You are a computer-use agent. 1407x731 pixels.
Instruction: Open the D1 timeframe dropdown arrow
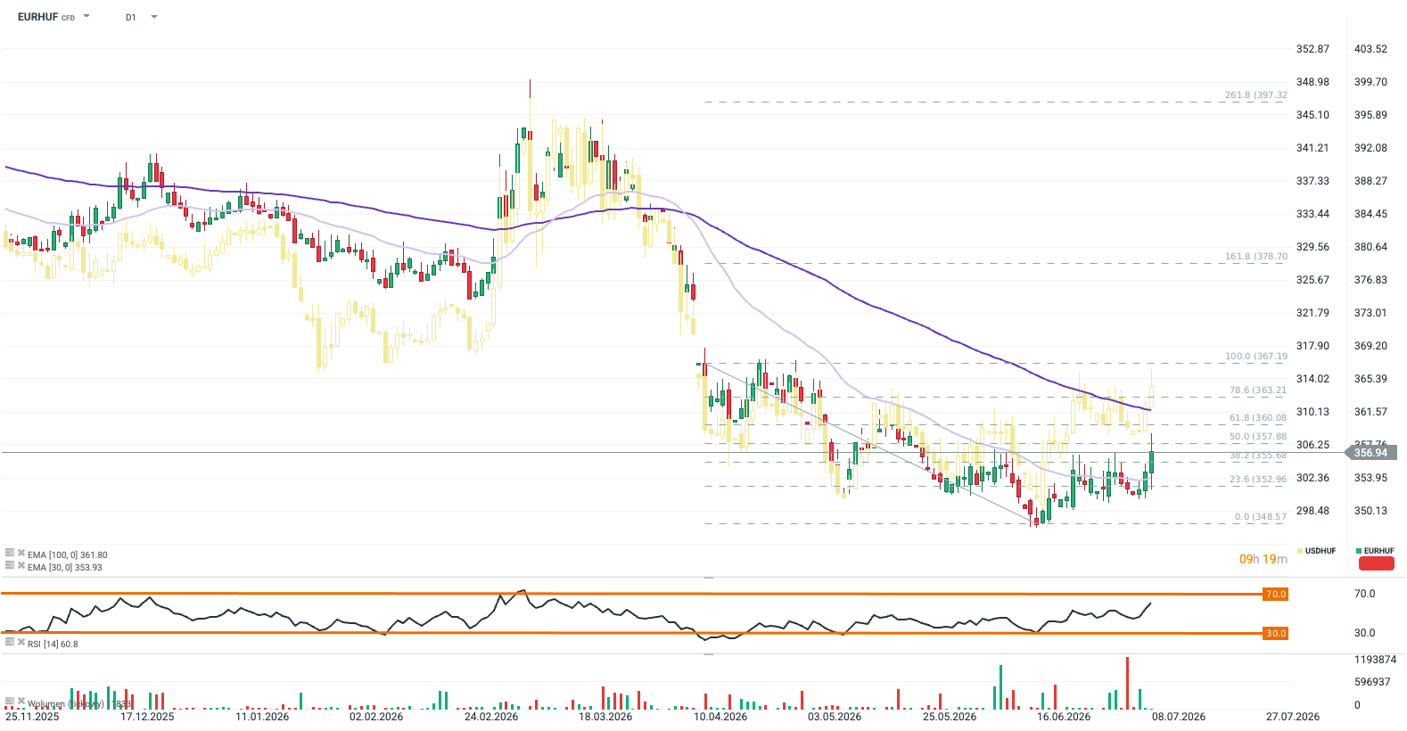pos(154,16)
